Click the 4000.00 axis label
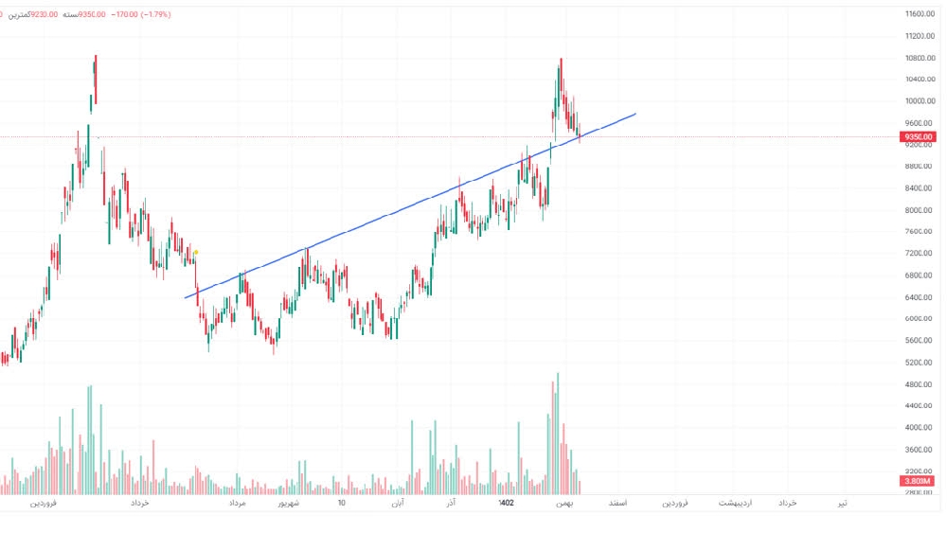The width and height of the screenshot is (947, 533). point(920,427)
